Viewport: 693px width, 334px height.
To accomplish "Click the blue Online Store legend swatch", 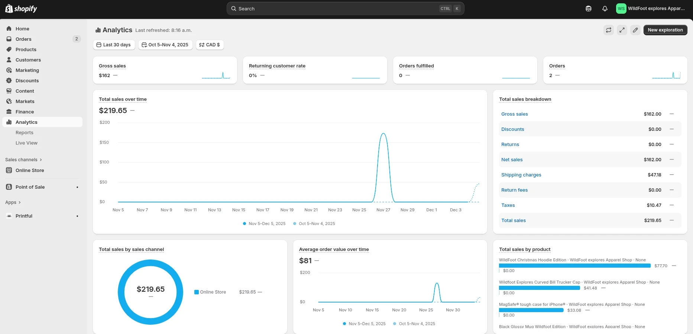I will (197, 292).
